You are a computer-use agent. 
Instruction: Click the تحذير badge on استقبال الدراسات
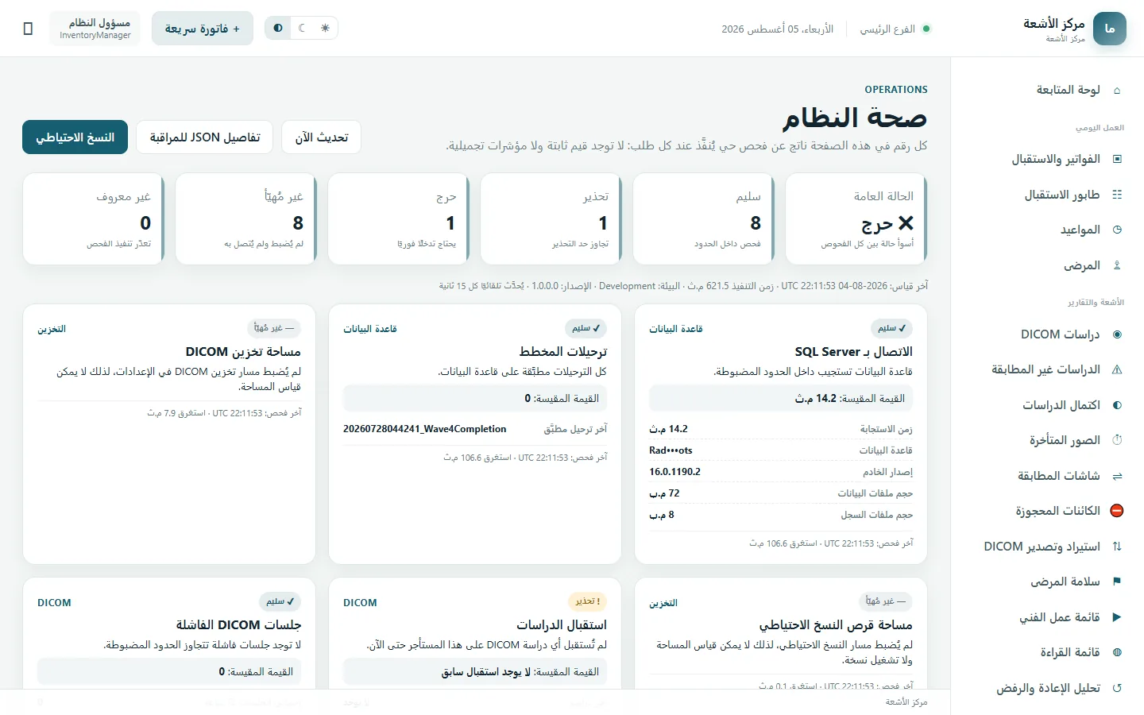(x=587, y=601)
